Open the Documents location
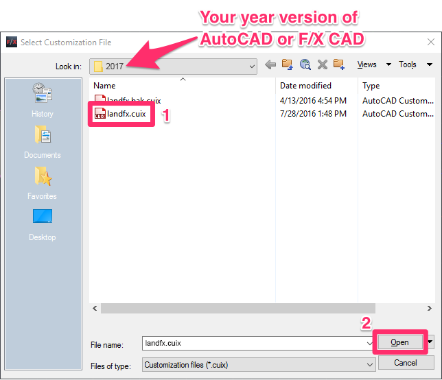The height and width of the screenshot is (380, 442). pyautogui.click(x=43, y=142)
